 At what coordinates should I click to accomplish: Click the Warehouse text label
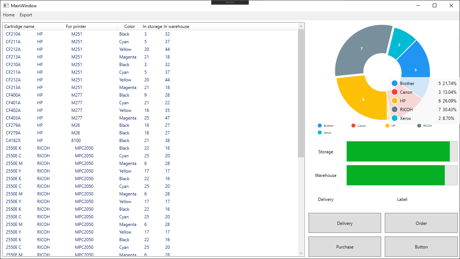pyautogui.click(x=326, y=175)
